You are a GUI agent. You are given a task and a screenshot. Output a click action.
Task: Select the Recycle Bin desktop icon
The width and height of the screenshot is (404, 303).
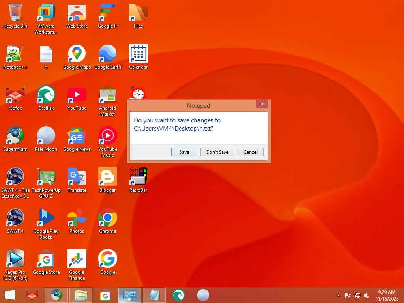pyautogui.click(x=15, y=16)
